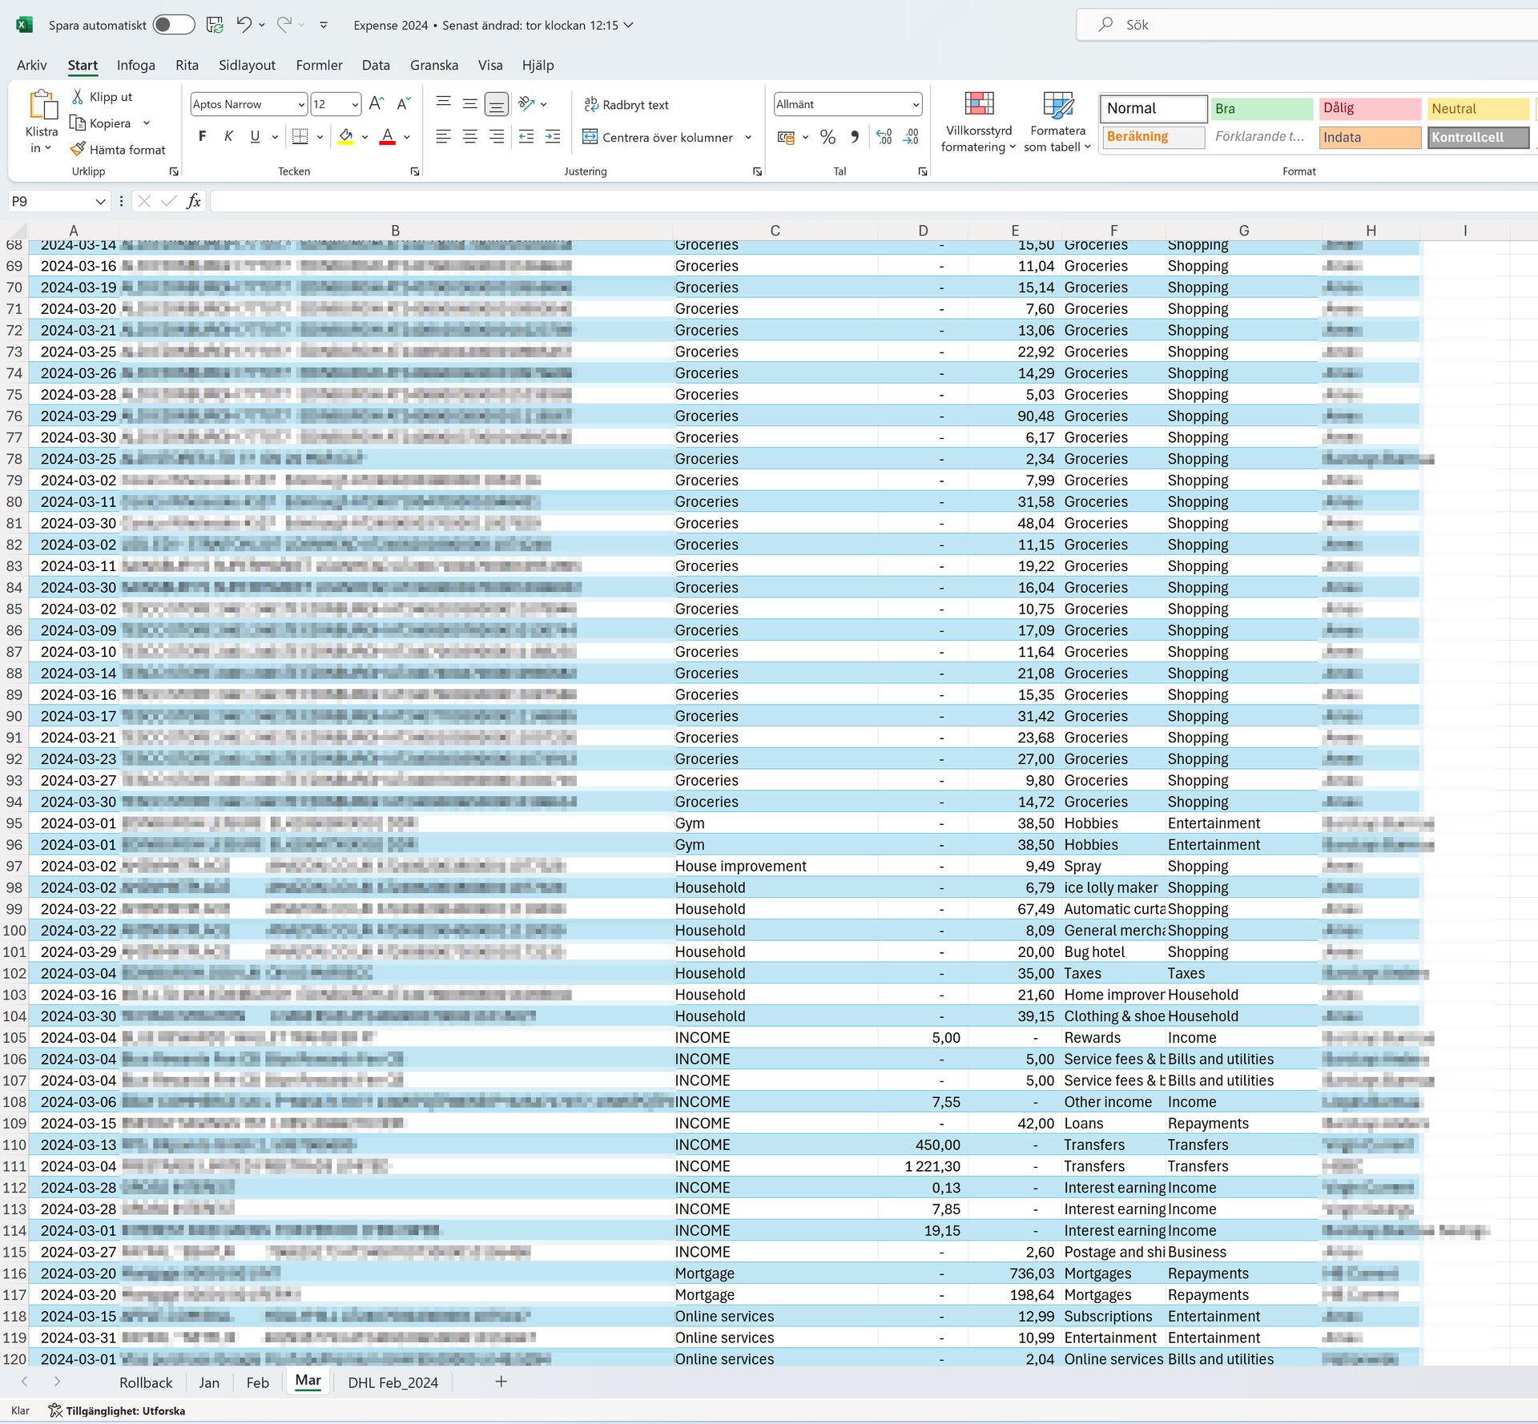Toggle align right button
1538x1424 pixels.
497,137
